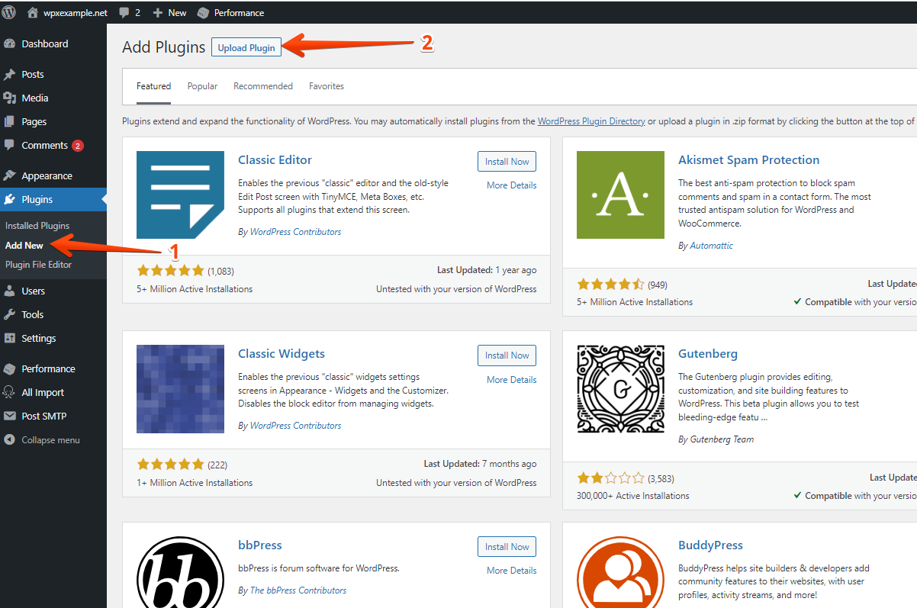917x608 pixels.
Task: Install the Classic Editor plugin
Action: (507, 162)
